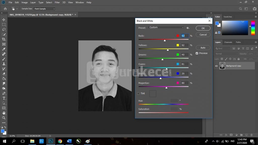258x145 pixels.
Task: Switch to the Swatches tab
Action: pyautogui.click(x=228, y=17)
